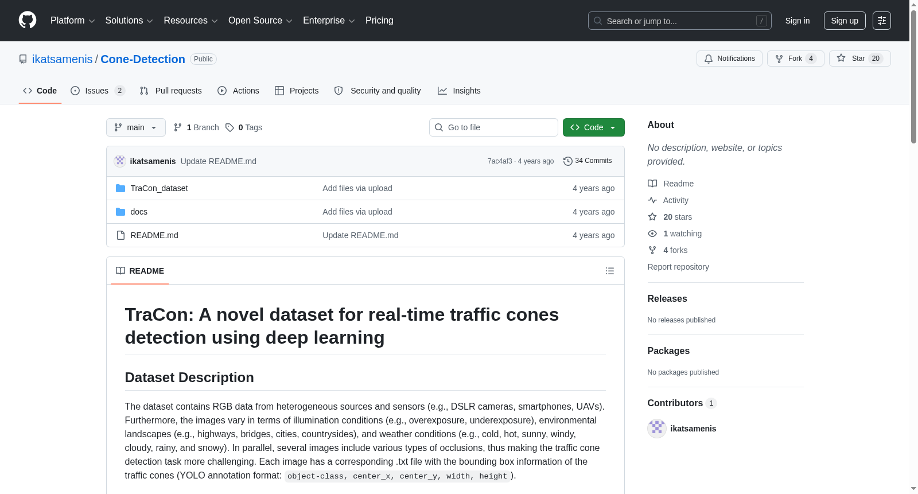
Task: Open commit 7ac4af3 link
Action: [500, 161]
